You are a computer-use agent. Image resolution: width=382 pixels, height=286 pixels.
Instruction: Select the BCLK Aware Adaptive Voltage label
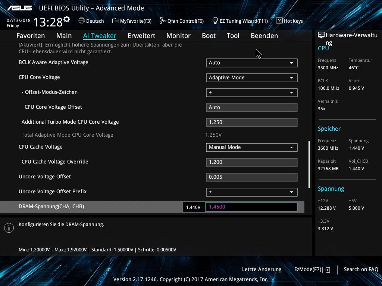coord(53,62)
